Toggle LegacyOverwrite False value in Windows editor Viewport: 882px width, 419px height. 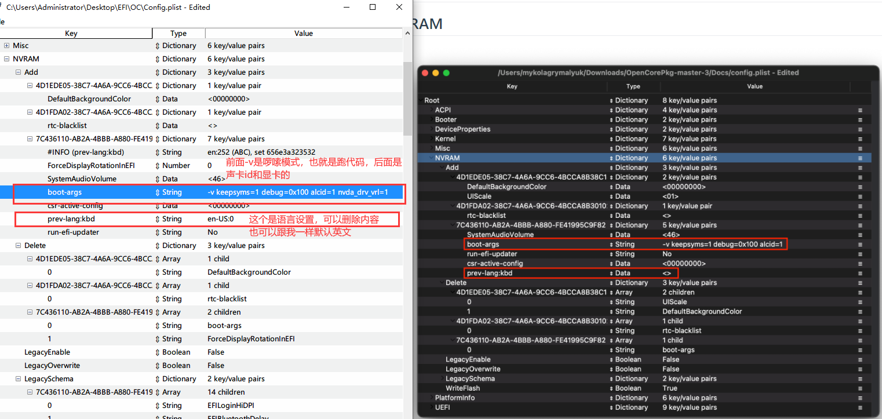[216, 366]
